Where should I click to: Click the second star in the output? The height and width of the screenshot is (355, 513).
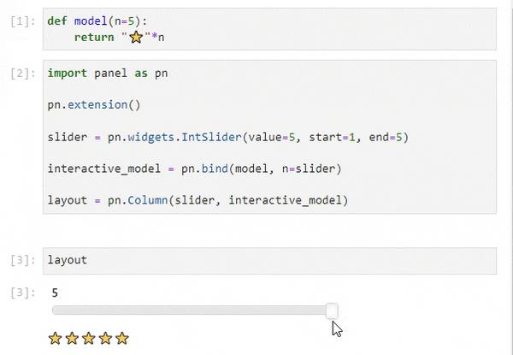(x=72, y=338)
